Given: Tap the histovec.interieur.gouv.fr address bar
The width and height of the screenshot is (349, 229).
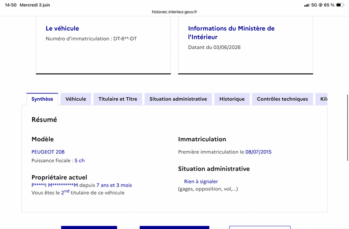Looking at the screenshot, I should tap(174, 12).
